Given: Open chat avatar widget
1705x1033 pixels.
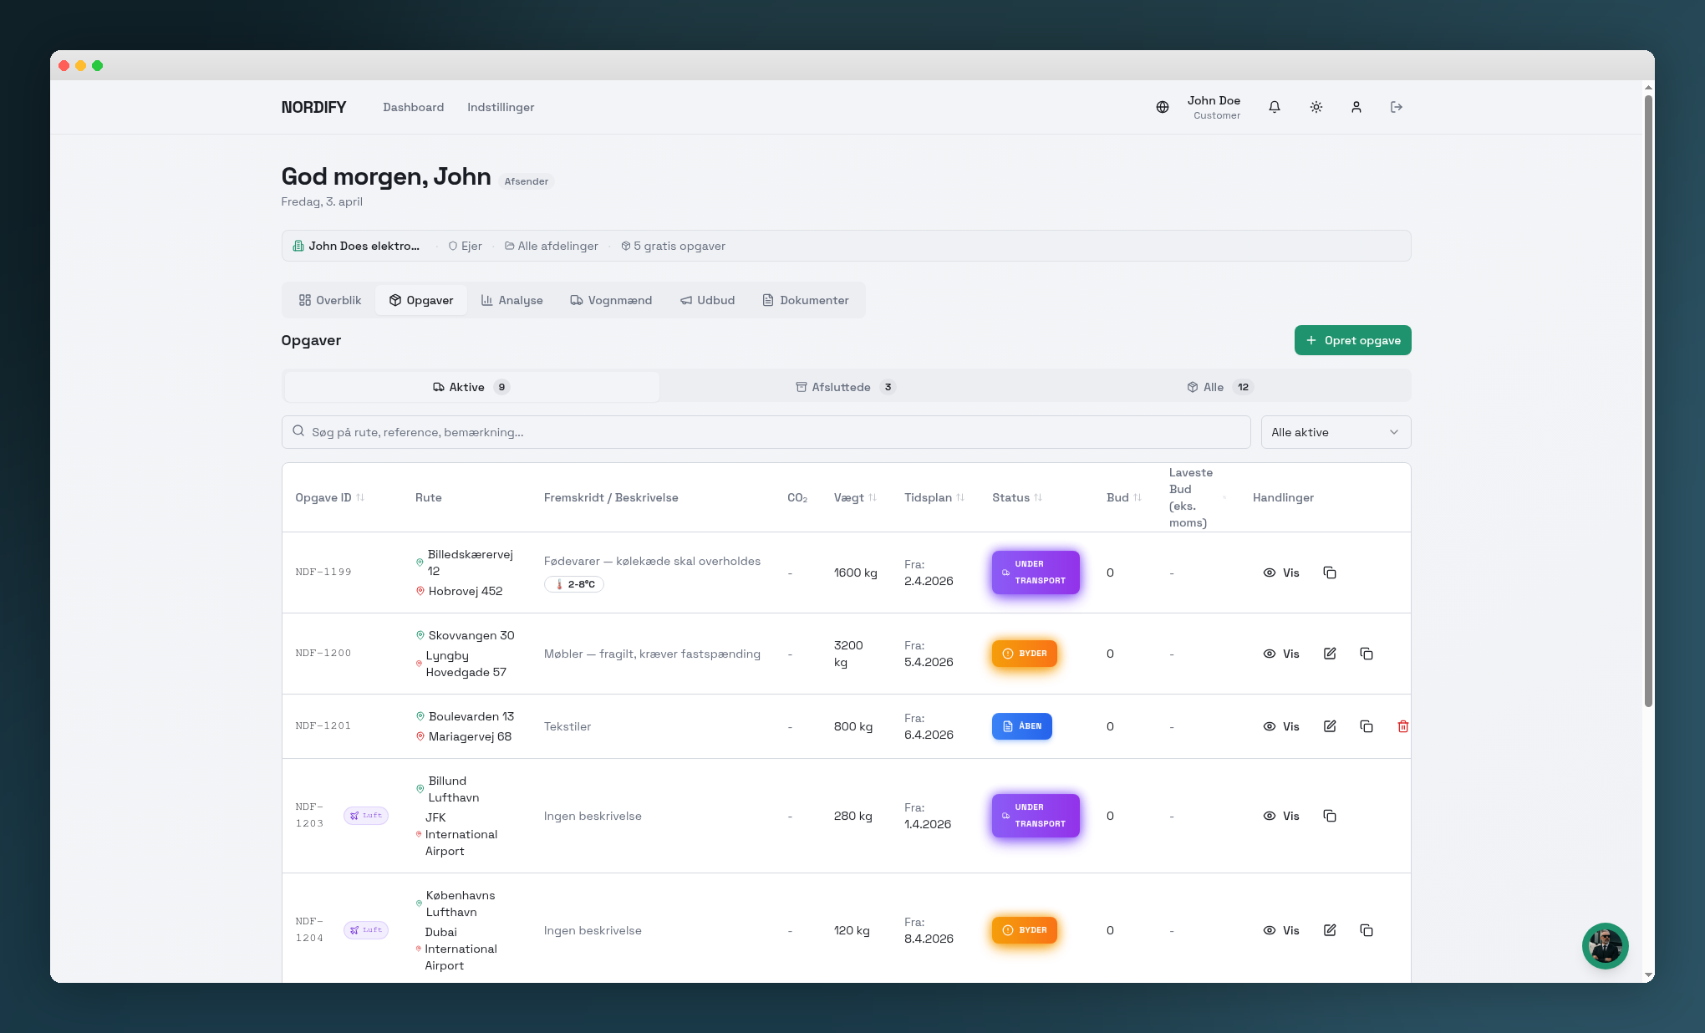Looking at the screenshot, I should pos(1605,946).
